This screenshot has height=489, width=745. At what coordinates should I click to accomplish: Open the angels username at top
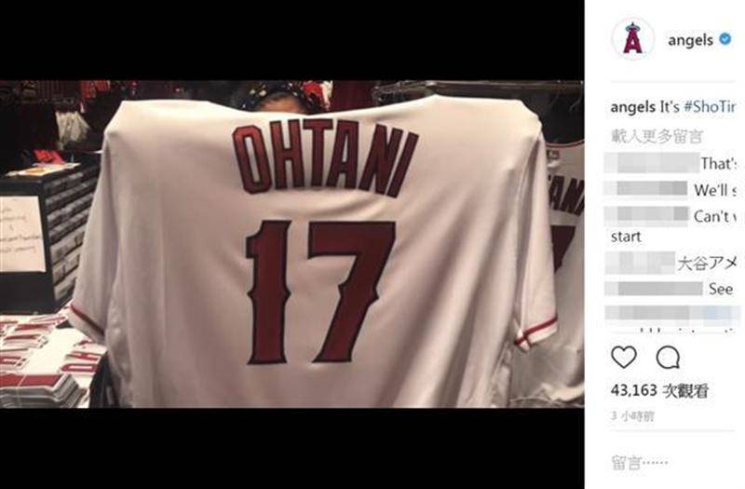tap(690, 40)
